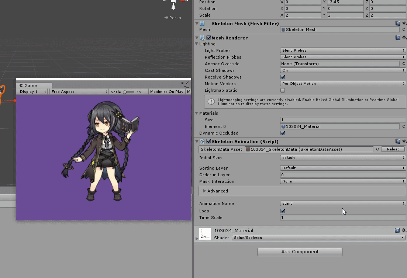Click Add Component button
Screen dimensions: 407x278
[x=300, y=252]
